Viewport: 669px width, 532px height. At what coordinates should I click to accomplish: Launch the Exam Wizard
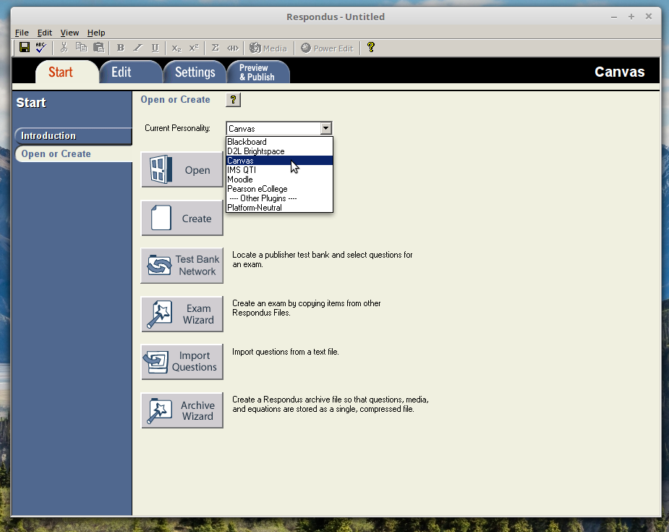[x=182, y=314]
